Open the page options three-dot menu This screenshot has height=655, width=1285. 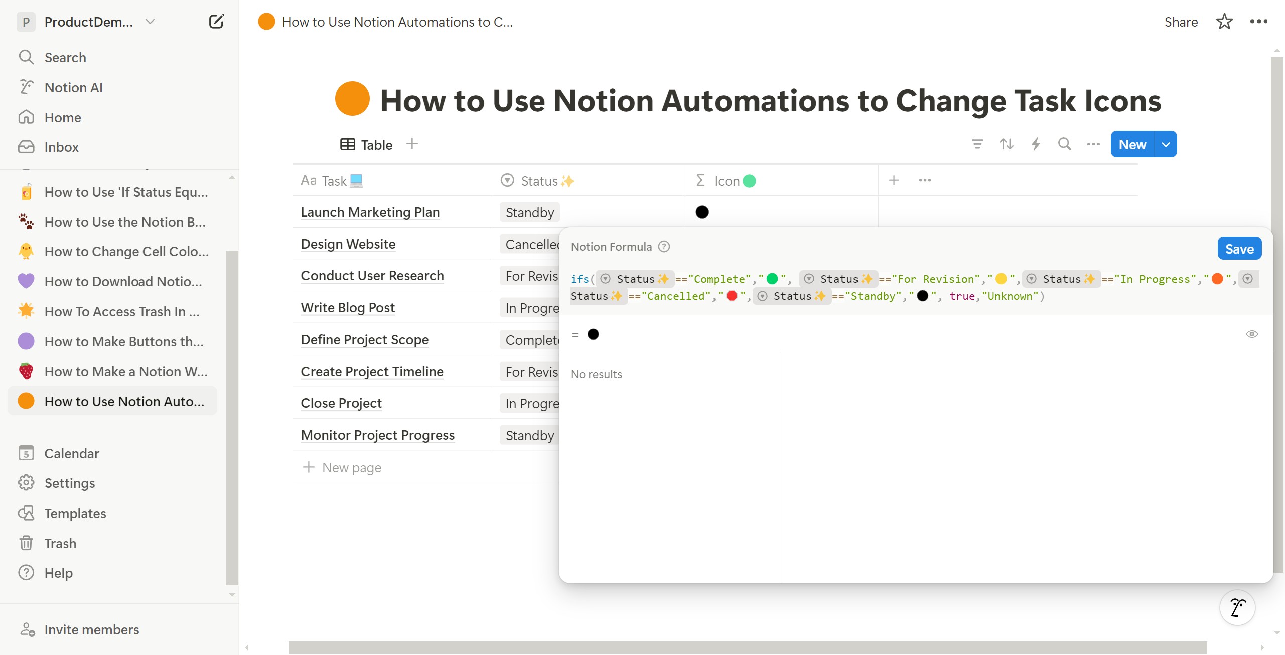coord(1259,22)
